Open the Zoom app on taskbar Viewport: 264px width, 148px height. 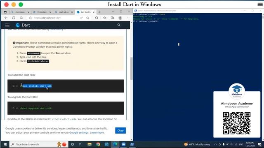[124, 144]
